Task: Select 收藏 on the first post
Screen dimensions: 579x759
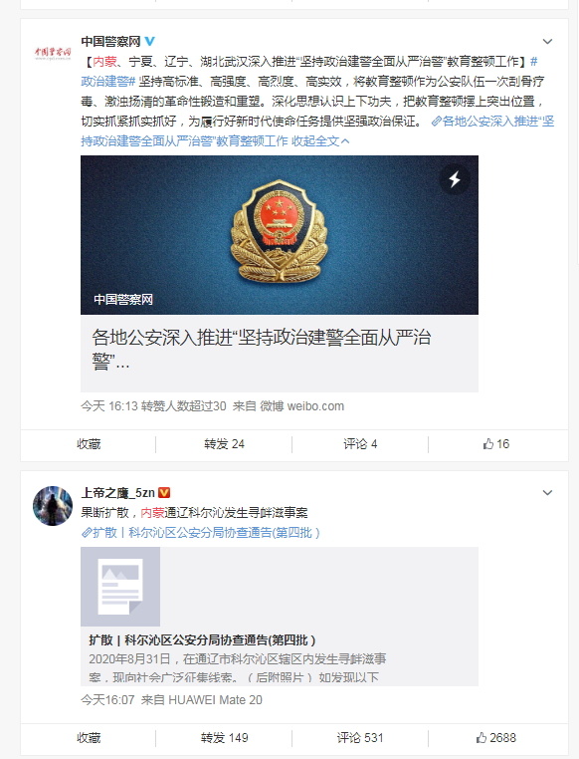Action: click(89, 444)
